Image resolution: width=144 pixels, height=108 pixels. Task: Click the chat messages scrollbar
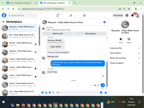pyautogui.click(x=107, y=74)
